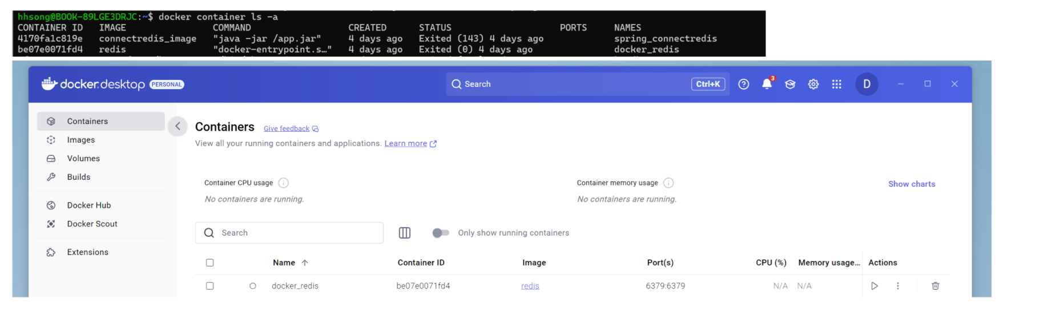Viewport: 1052px width, 319px height.
Task: Click the PERSONAL plan badge
Action: (167, 84)
